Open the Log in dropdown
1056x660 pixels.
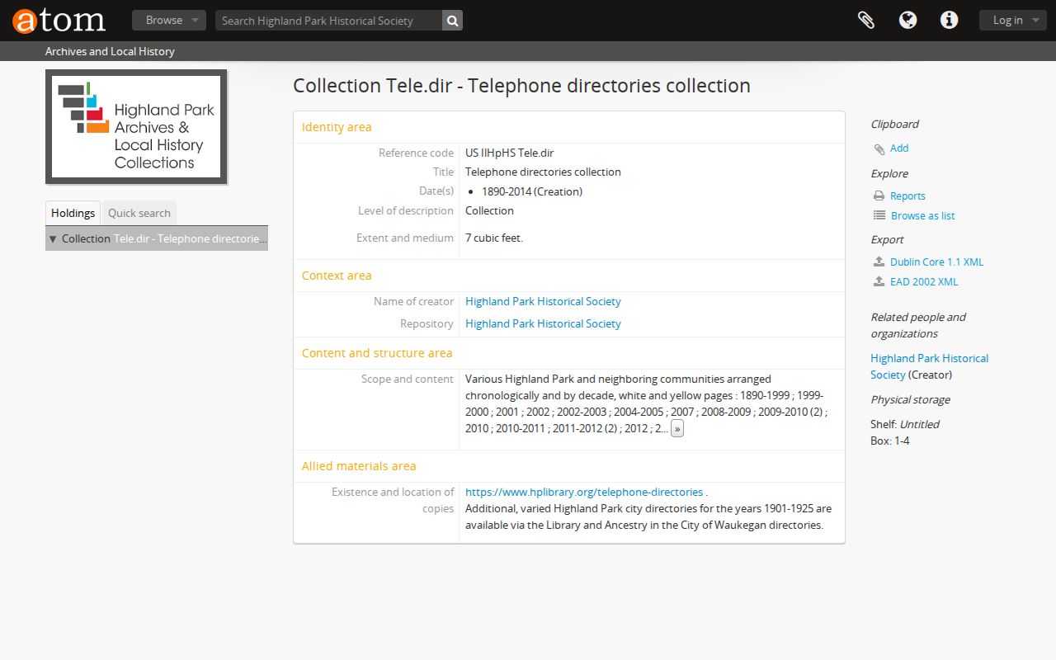[1013, 21]
